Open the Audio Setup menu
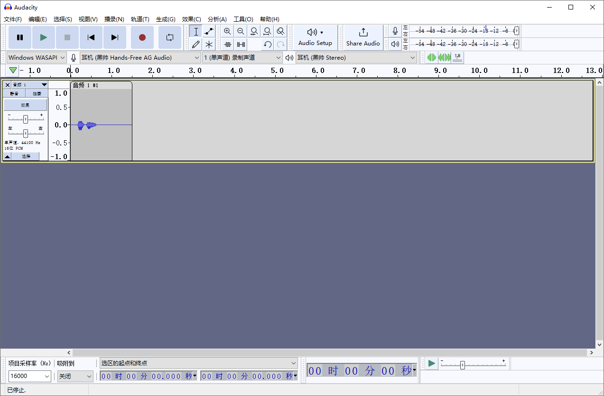 [x=316, y=37]
